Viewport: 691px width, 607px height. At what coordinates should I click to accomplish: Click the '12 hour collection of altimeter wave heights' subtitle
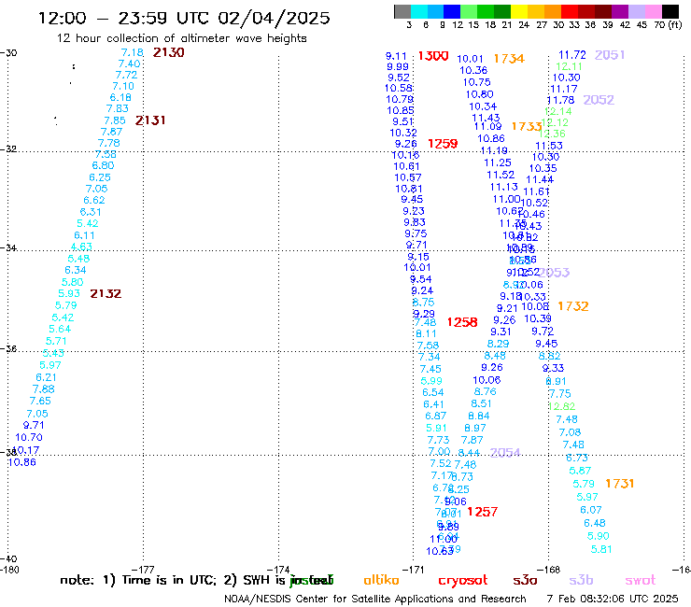pos(181,38)
